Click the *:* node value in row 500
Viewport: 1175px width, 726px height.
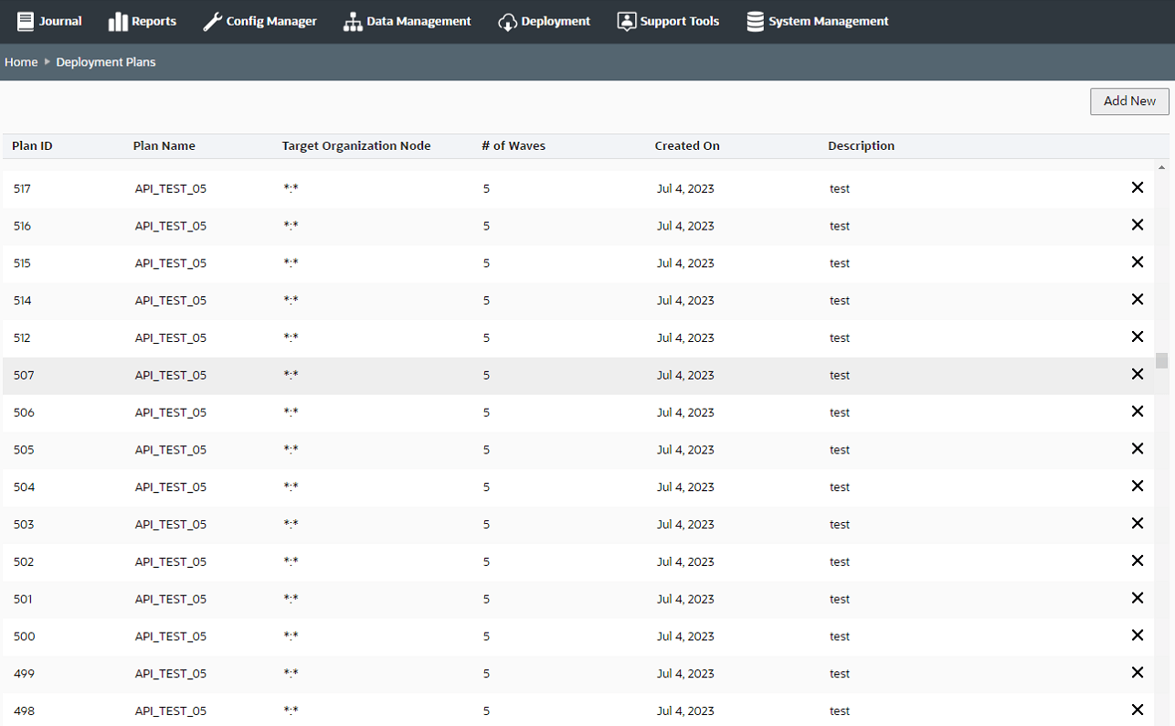(x=291, y=636)
